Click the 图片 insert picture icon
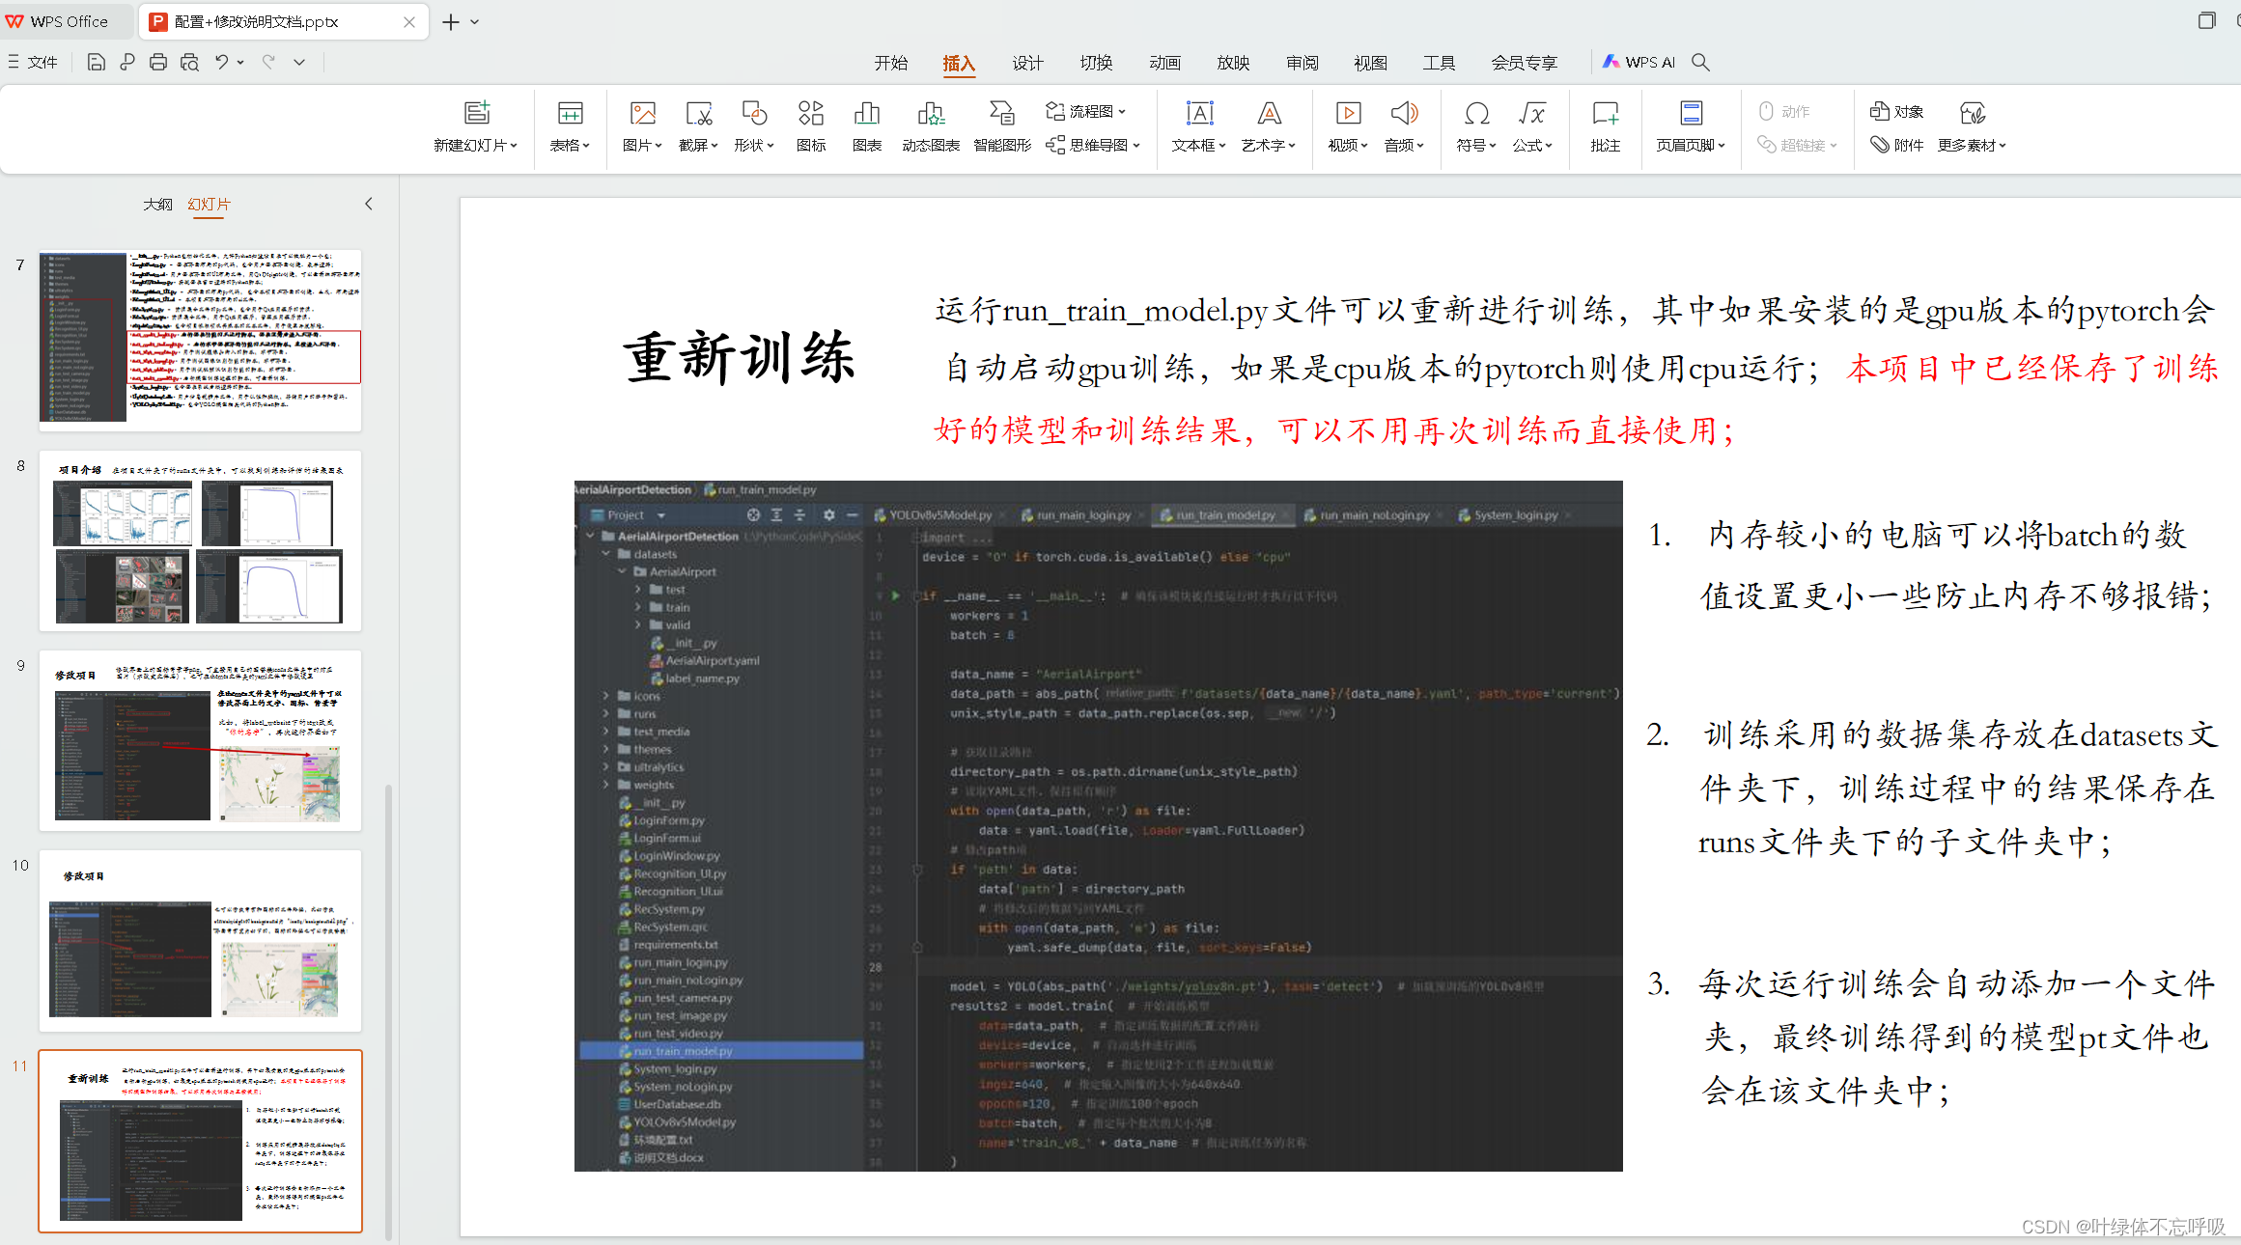This screenshot has width=2241, height=1245. pos(642,115)
